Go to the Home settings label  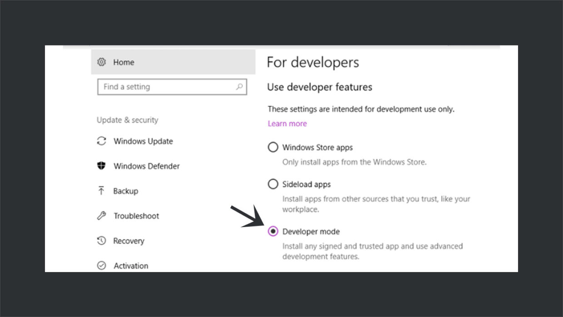(x=123, y=62)
